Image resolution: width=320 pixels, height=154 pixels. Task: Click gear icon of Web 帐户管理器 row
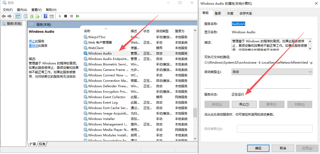click(86, 42)
